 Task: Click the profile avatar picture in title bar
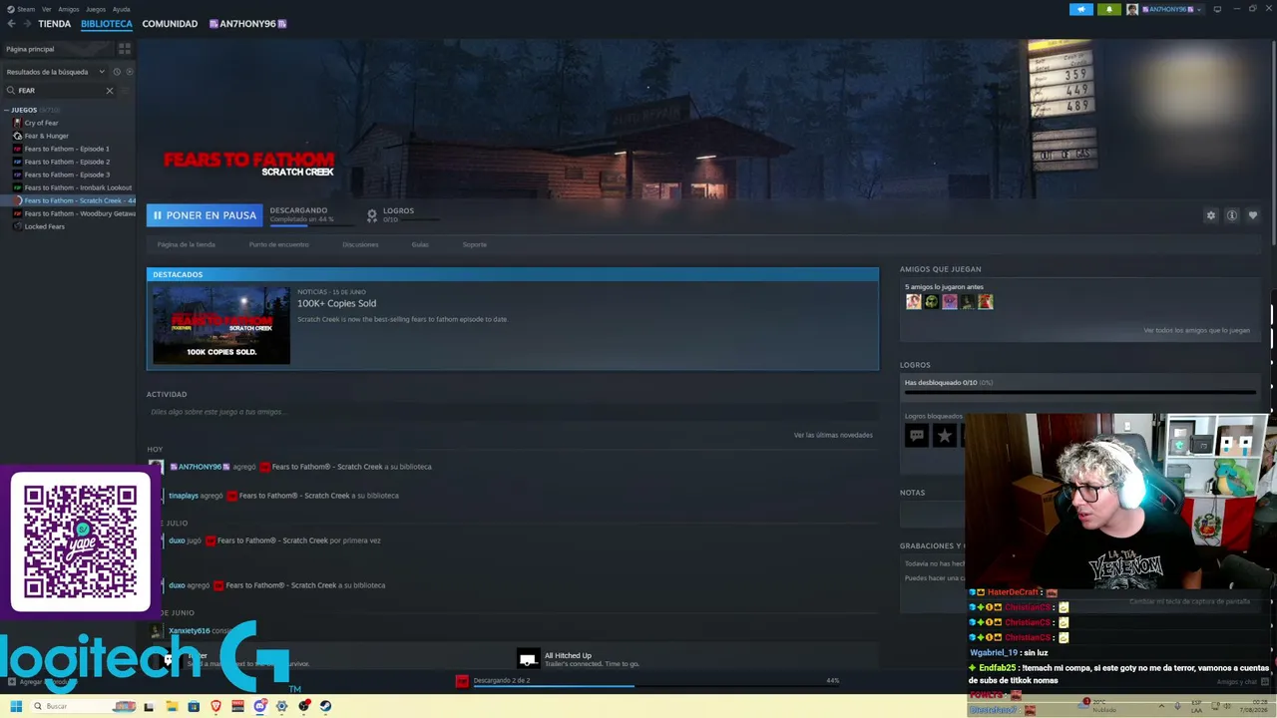point(1132,9)
